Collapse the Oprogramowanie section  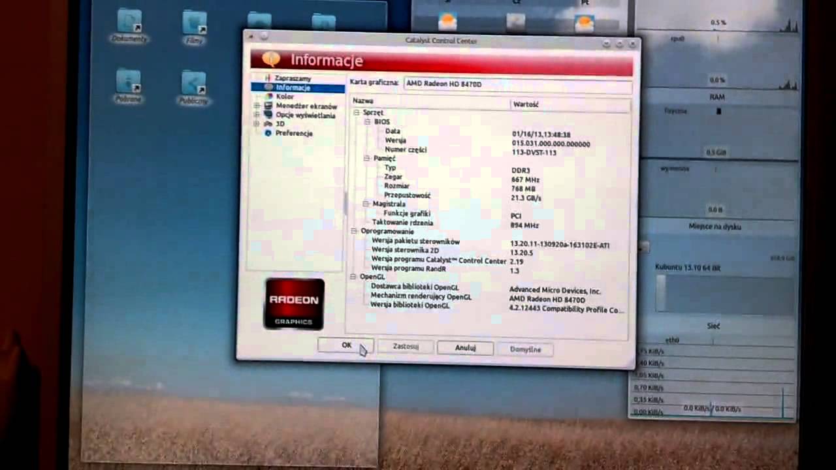click(355, 231)
